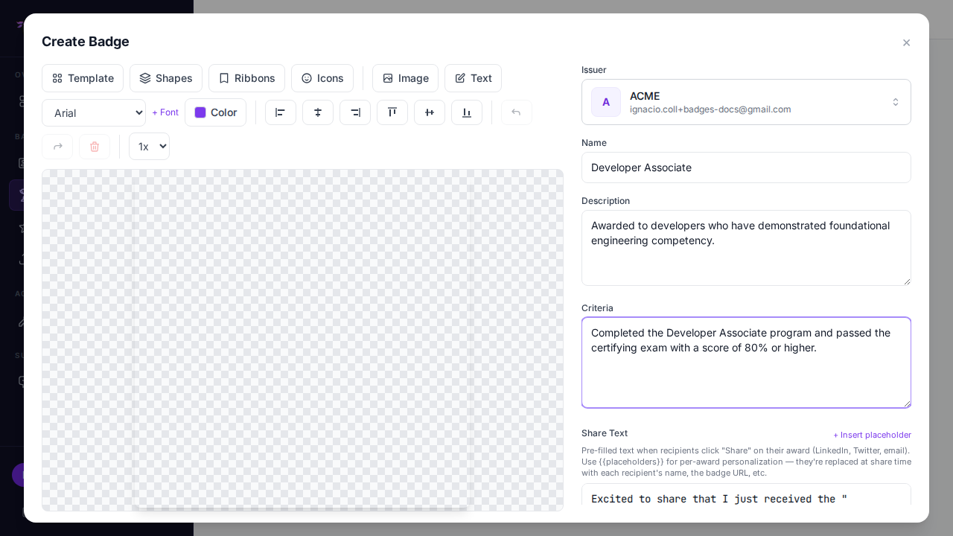Click the align top icon
953x536 pixels.
(x=392, y=112)
